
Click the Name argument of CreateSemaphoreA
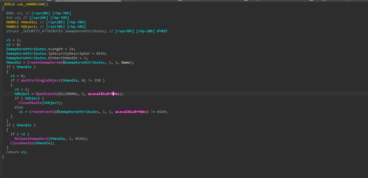coord(125,62)
